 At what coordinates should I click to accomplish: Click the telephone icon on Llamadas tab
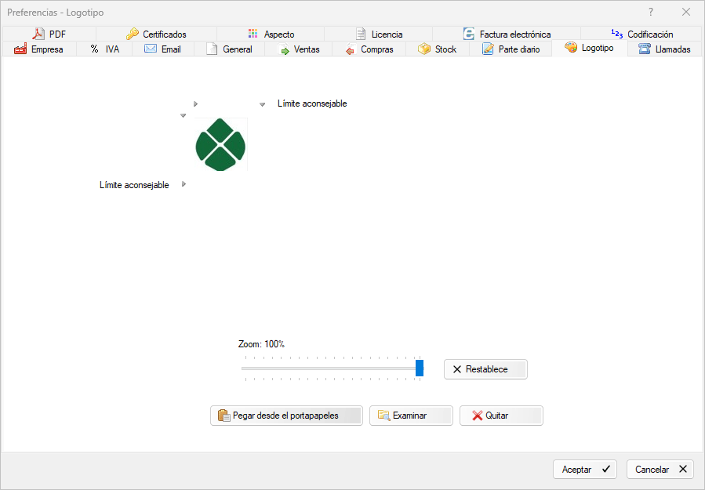tap(645, 49)
